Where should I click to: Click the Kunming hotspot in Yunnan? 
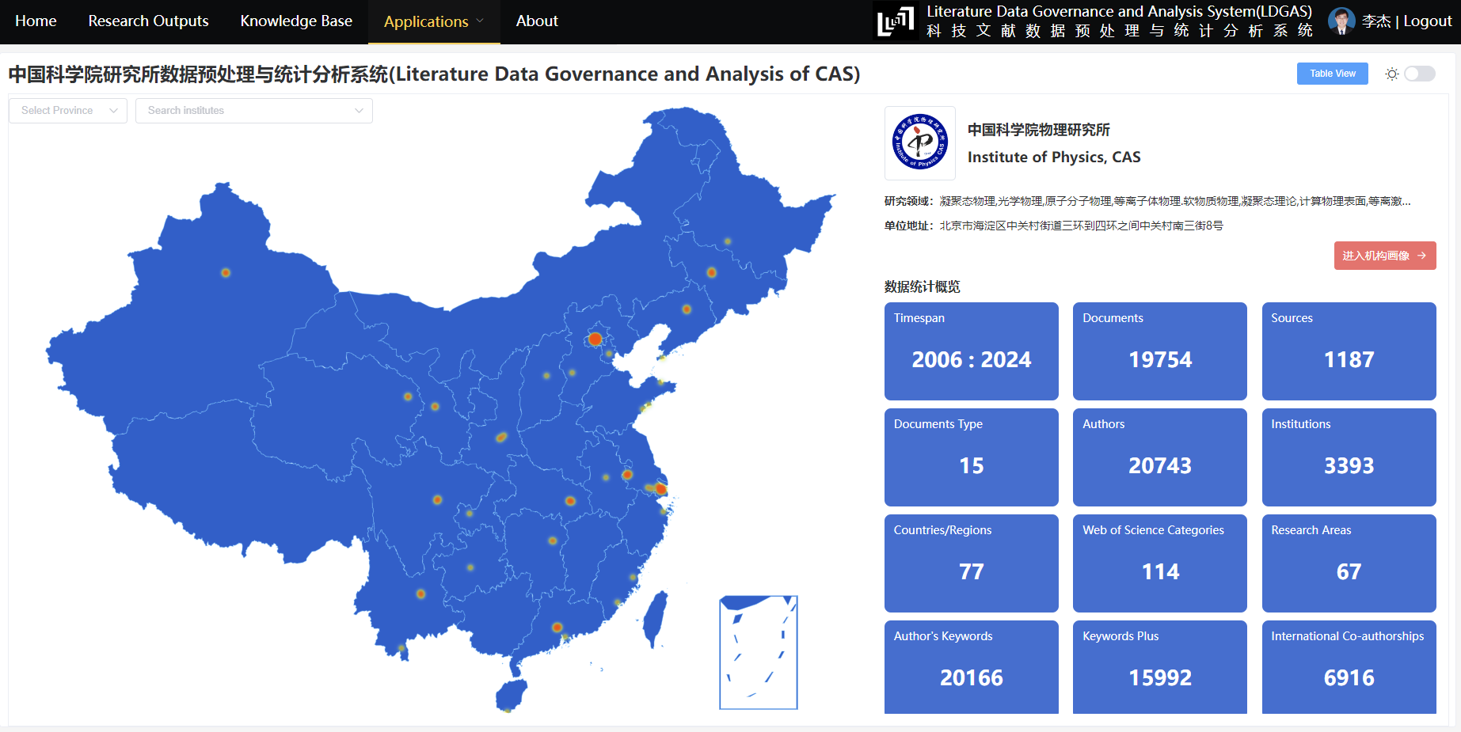(x=420, y=594)
